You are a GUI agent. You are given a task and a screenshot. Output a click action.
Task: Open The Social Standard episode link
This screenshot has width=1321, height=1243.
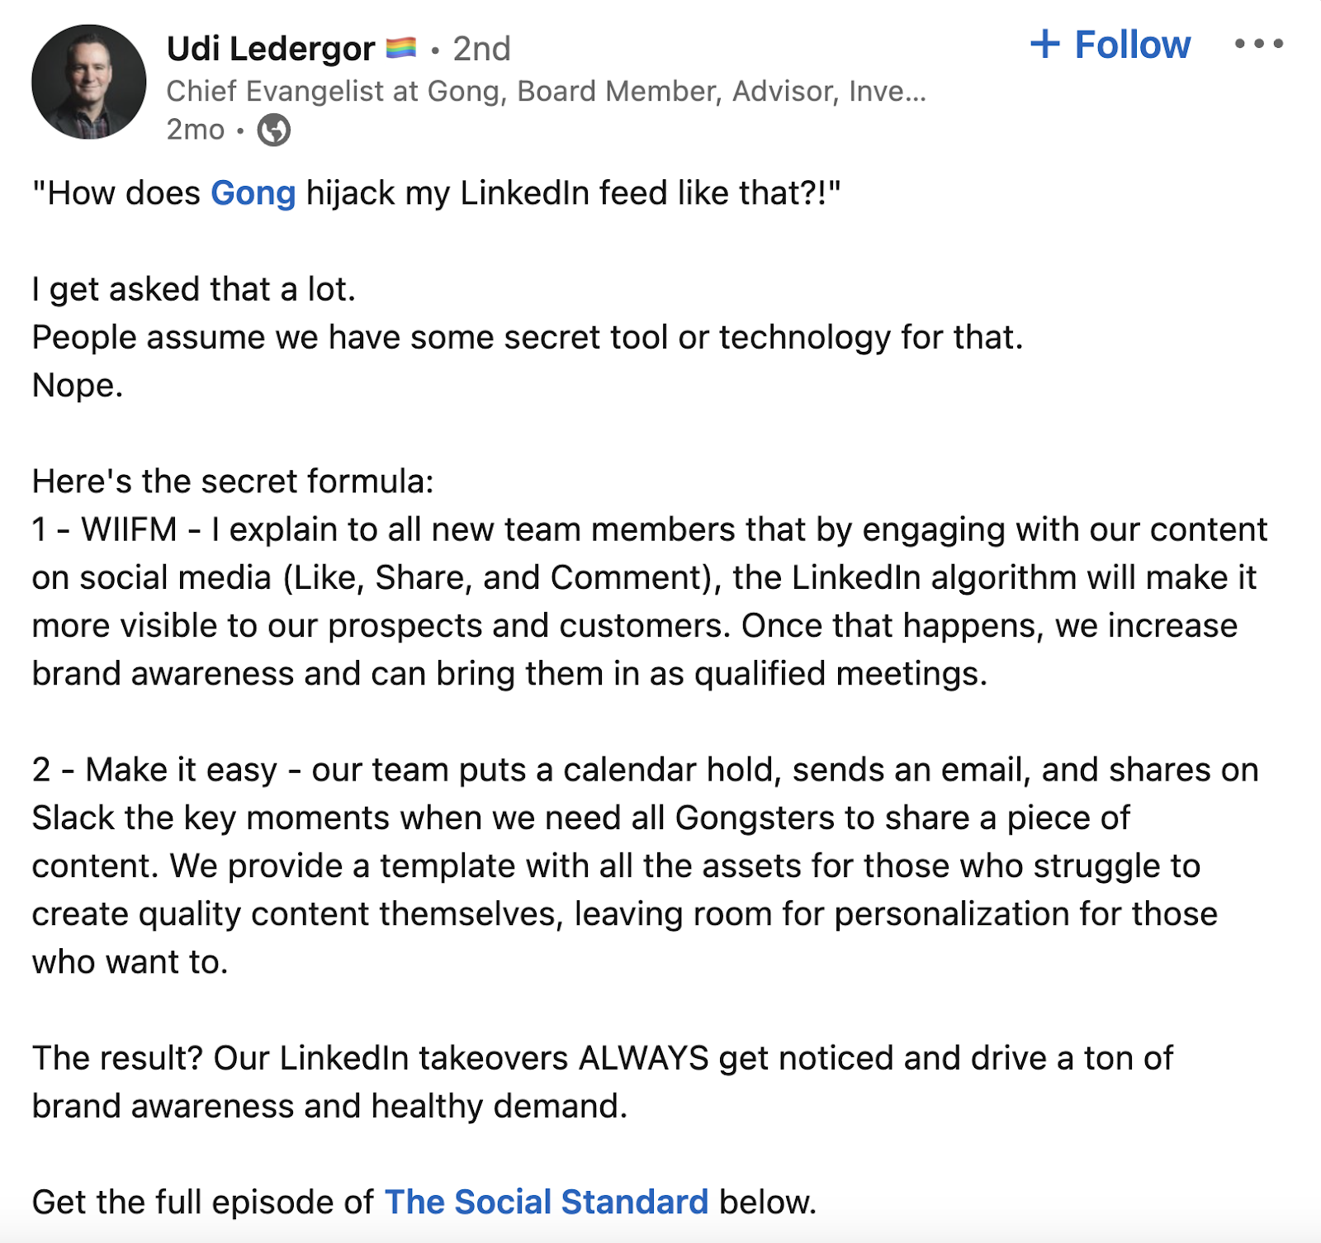click(x=547, y=1202)
